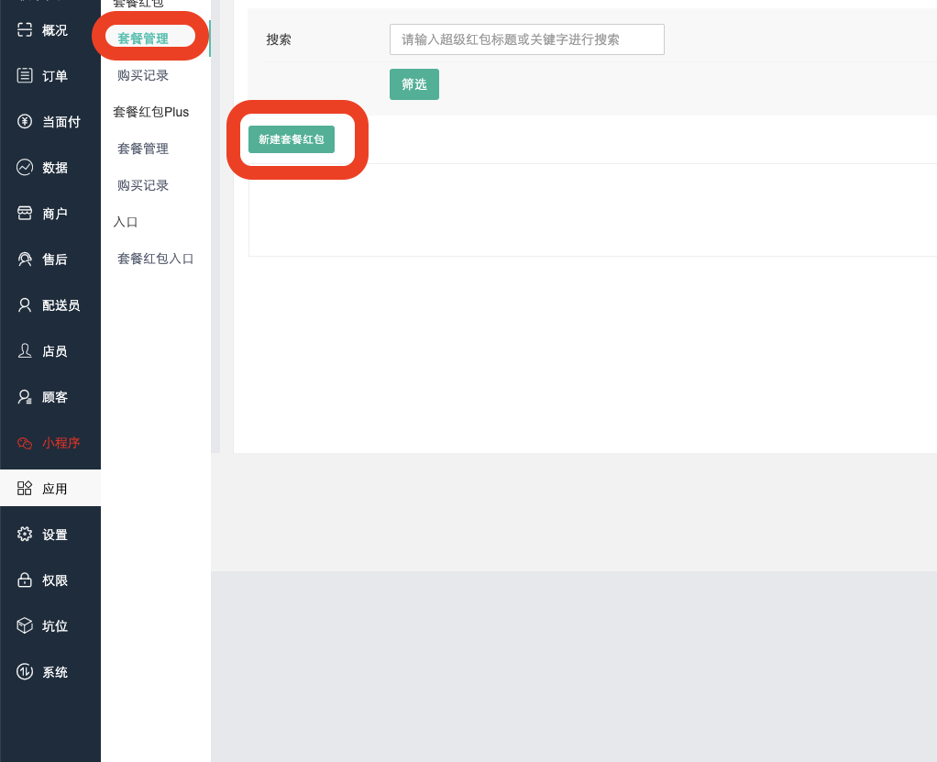
Task: Focus the 超级红包 search input field
Action: click(x=526, y=39)
